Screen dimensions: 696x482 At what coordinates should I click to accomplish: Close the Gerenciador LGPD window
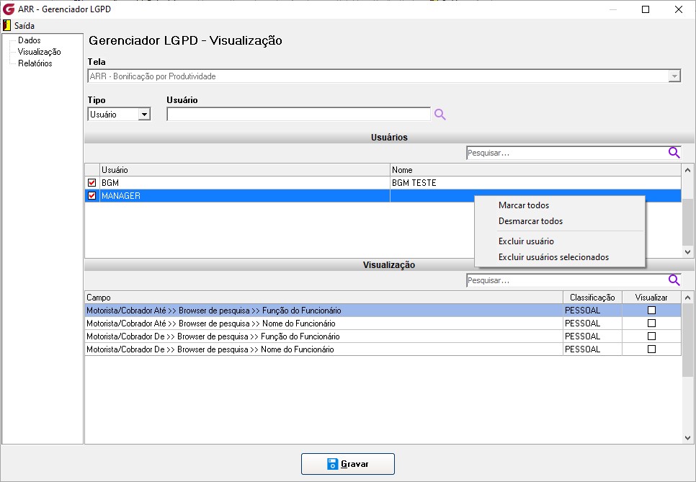[x=678, y=9]
